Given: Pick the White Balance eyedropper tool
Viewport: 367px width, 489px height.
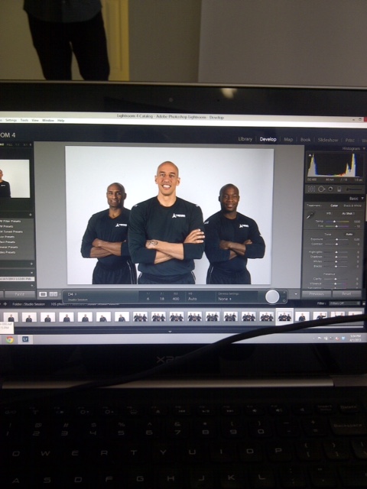Looking at the screenshot, I should tap(310, 215).
